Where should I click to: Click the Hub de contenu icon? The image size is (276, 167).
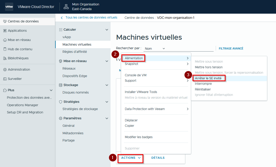click(x=5, y=49)
